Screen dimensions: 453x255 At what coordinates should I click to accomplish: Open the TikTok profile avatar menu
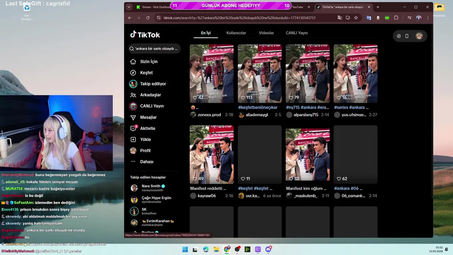(419, 36)
